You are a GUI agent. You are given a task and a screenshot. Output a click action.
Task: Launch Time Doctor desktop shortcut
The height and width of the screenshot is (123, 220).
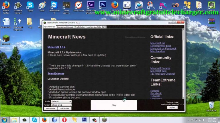78,6
